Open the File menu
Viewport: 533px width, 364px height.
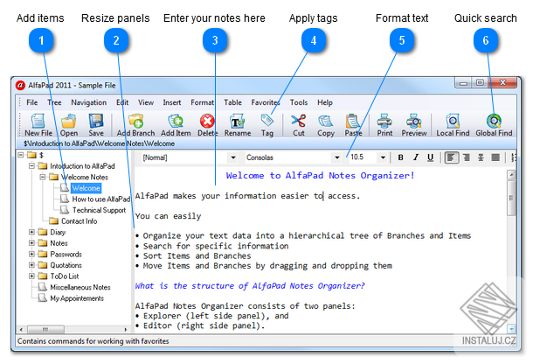click(32, 102)
